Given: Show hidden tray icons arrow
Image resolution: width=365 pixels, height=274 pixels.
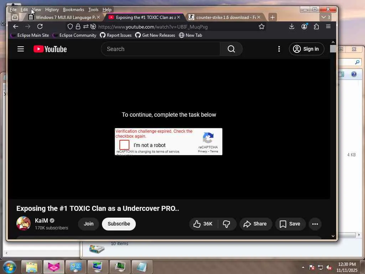Looking at the screenshot, I should pyautogui.click(x=303, y=268).
